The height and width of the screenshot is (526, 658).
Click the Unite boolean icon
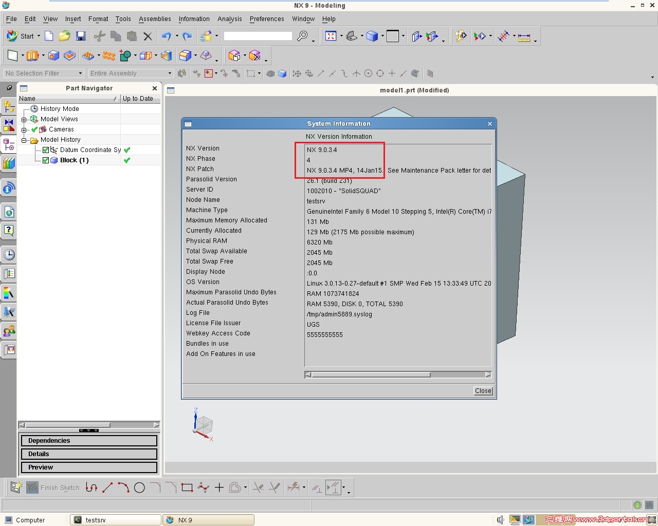[125, 55]
